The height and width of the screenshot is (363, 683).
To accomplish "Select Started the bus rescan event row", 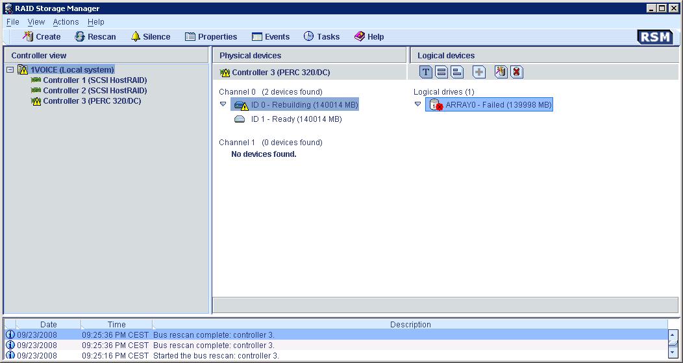I will point(336,356).
